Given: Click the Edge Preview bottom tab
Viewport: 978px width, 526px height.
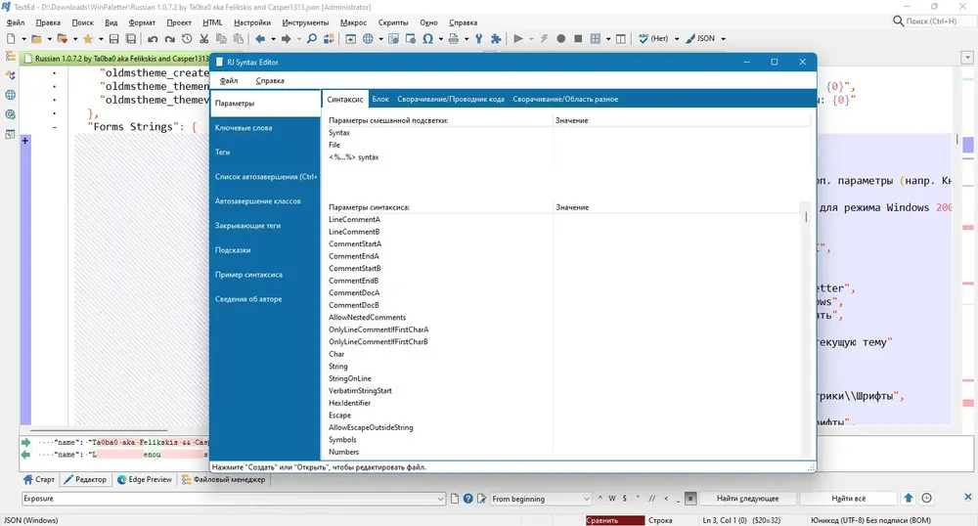Looking at the screenshot, I should (145, 479).
